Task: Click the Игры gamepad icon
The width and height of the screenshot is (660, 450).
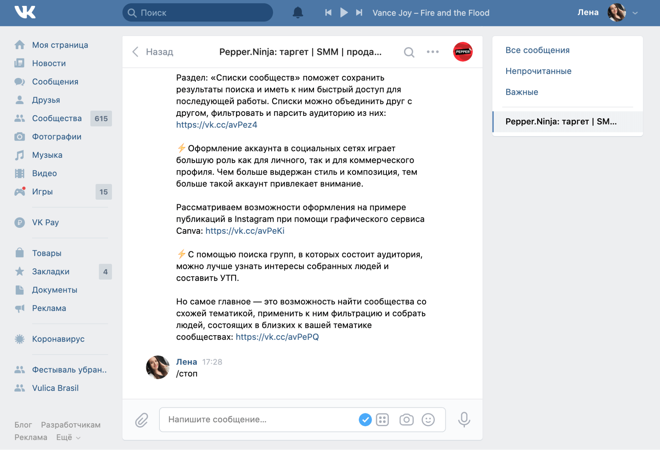Action: 19,191
